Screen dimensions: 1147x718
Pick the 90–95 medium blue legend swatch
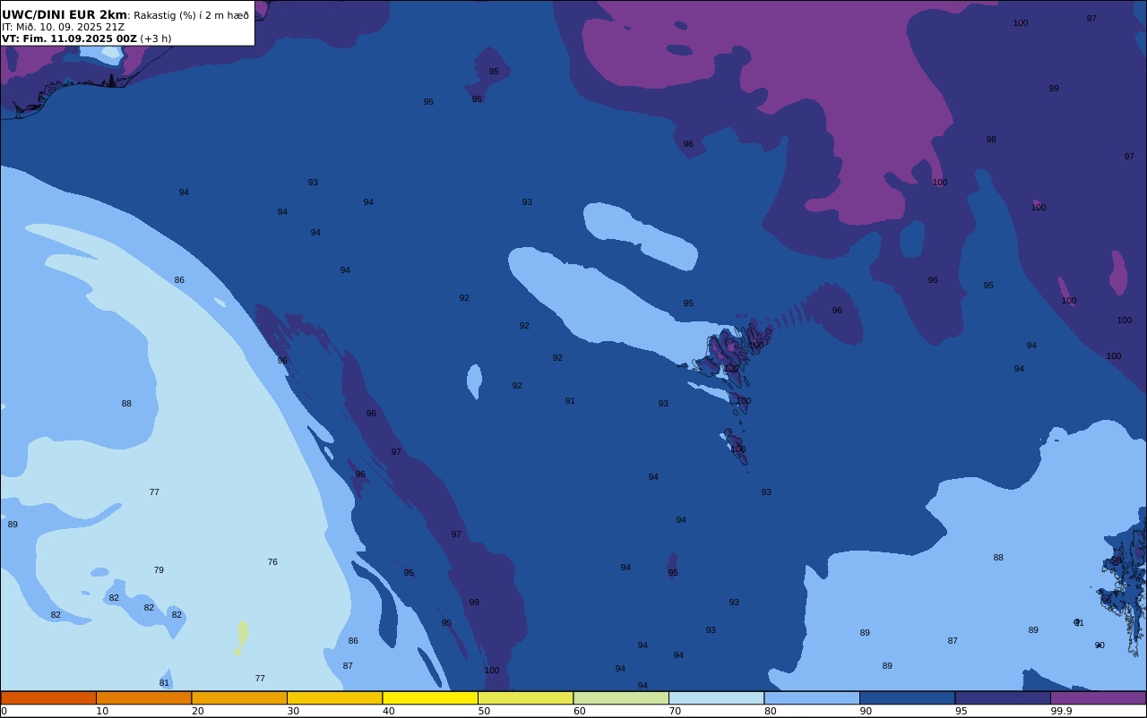[x=907, y=697]
